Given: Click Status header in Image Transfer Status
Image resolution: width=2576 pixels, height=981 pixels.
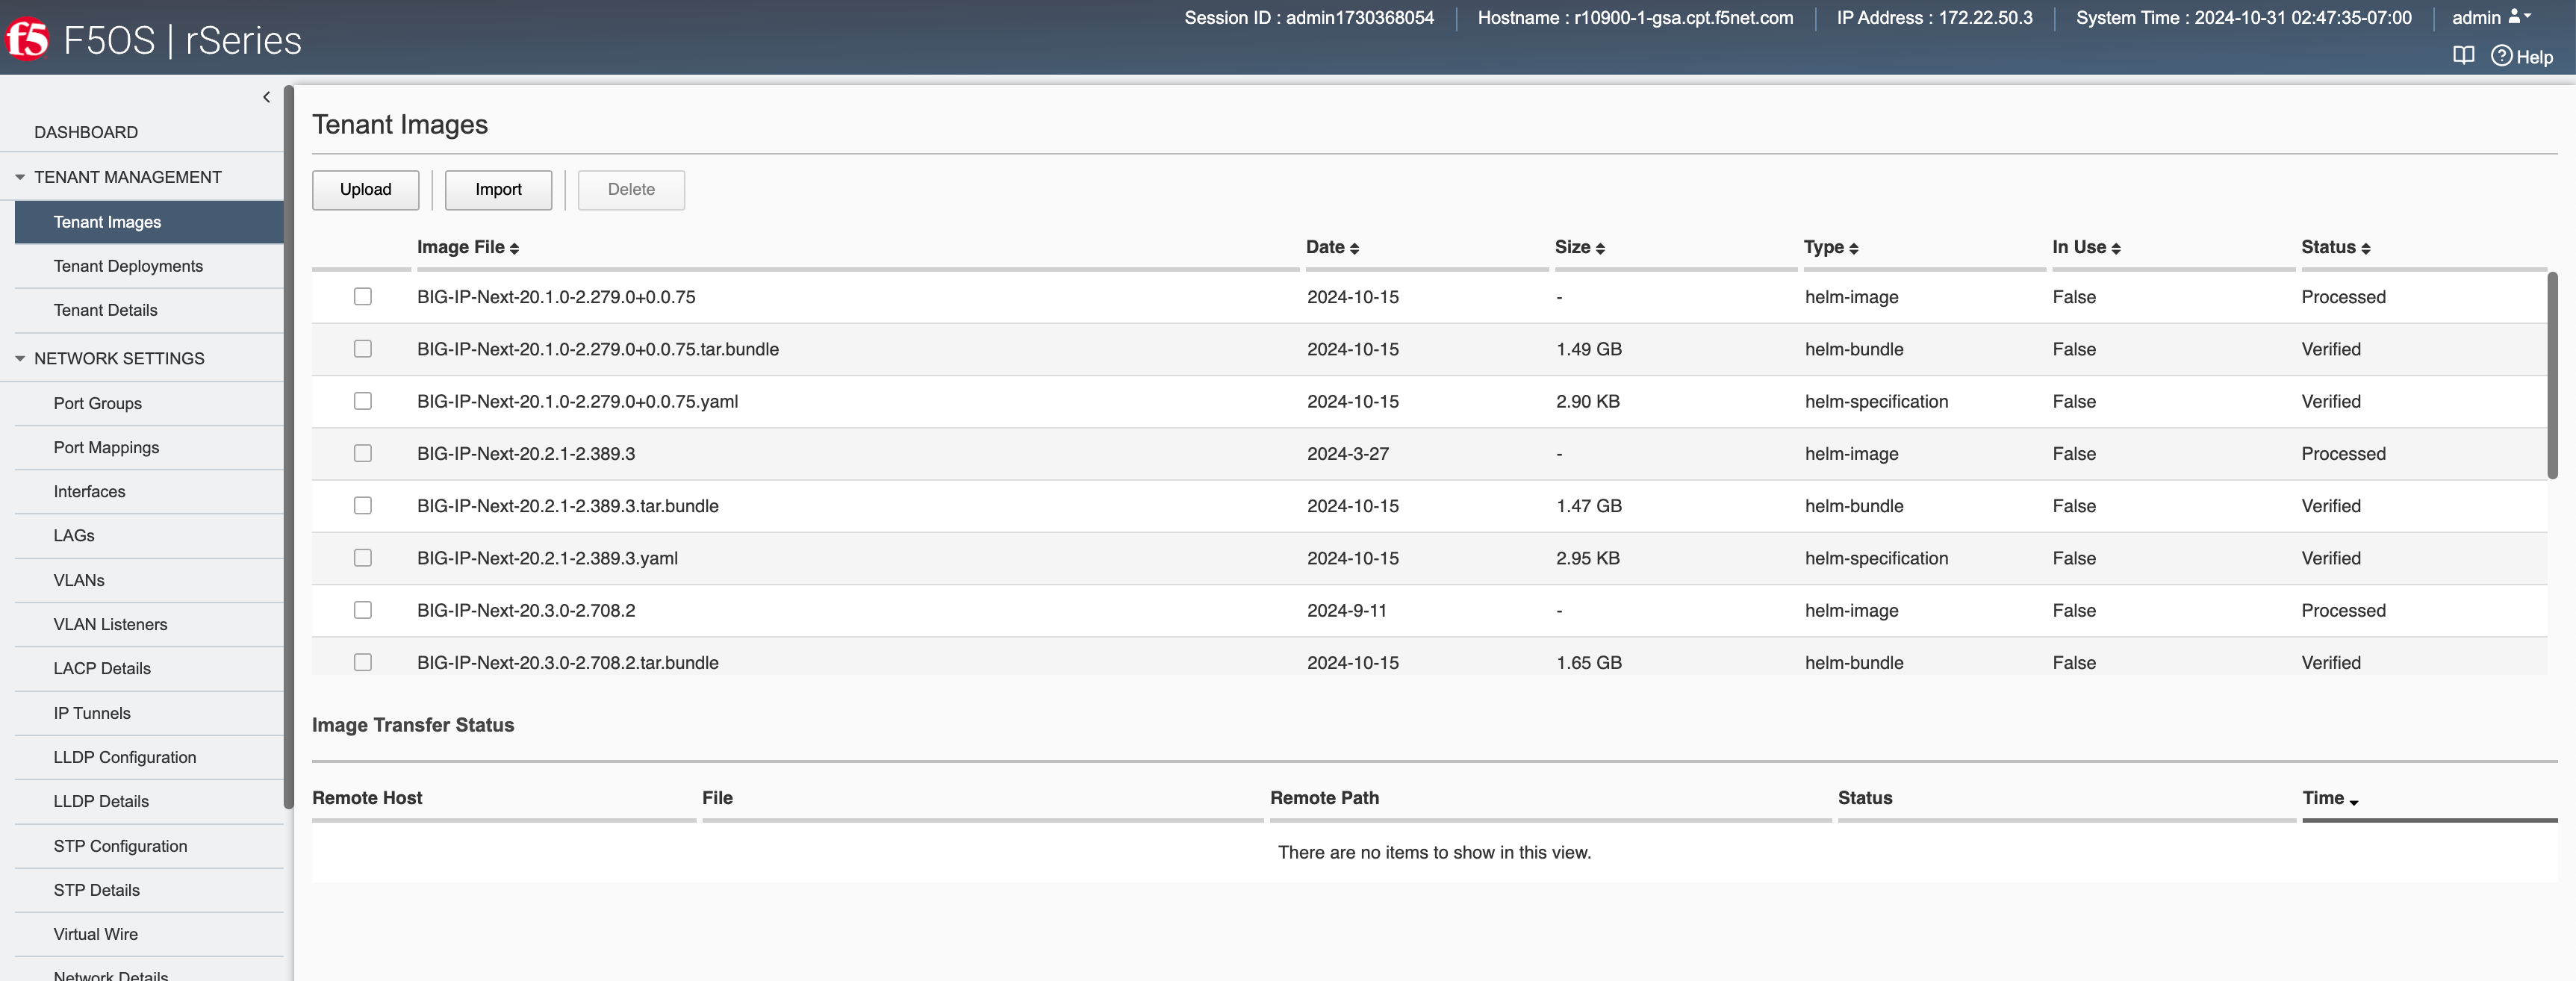Looking at the screenshot, I should click(x=1865, y=798).
